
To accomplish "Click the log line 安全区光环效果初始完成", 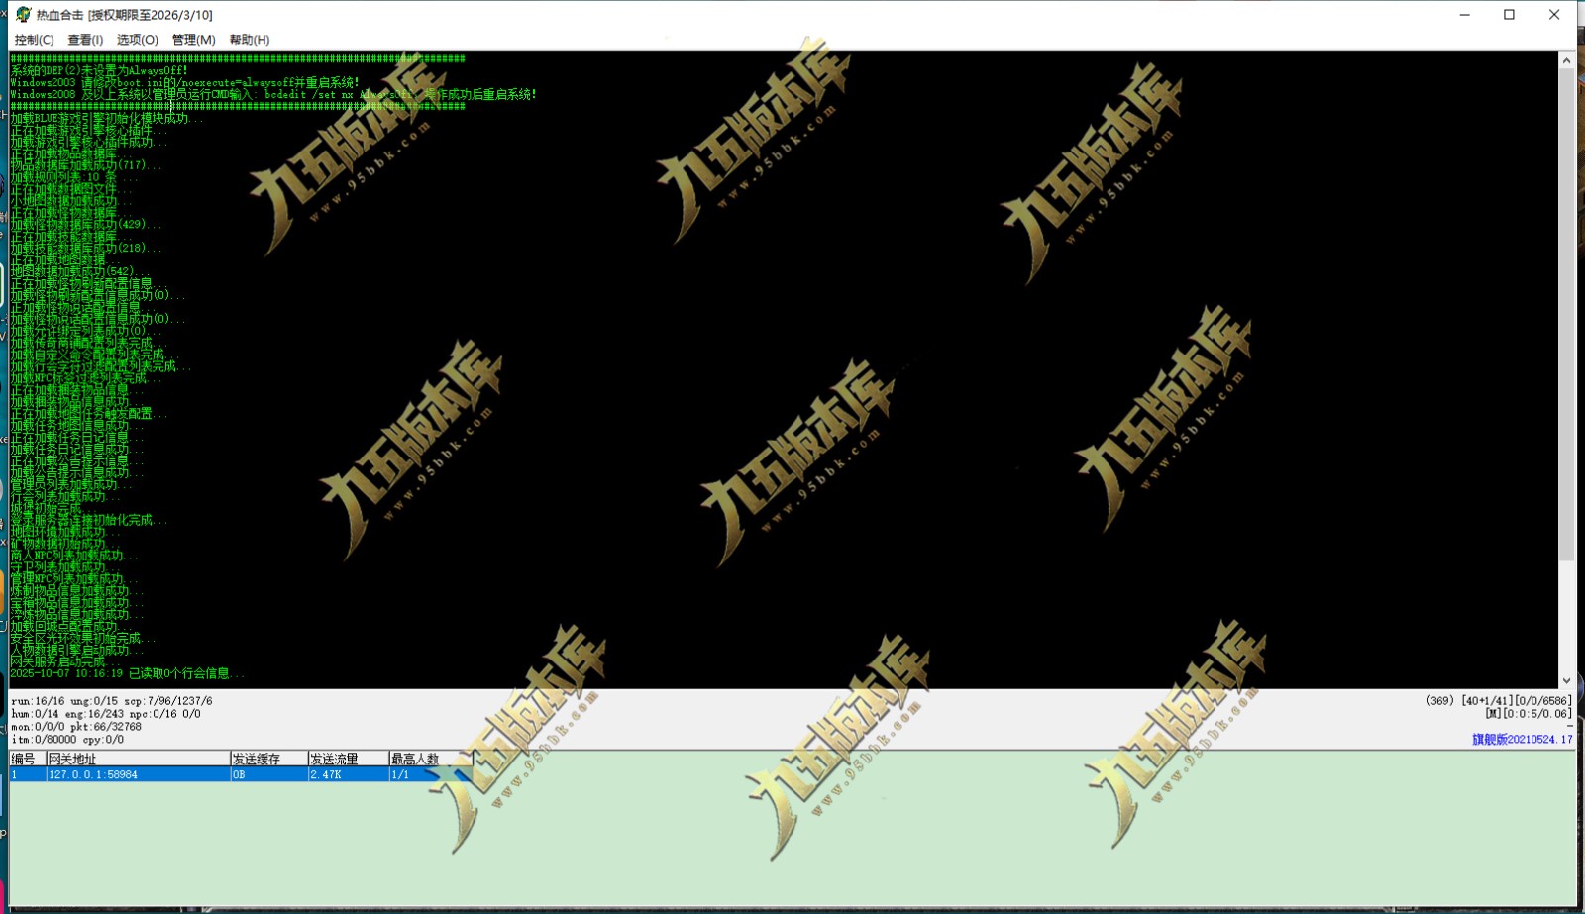I will click(82, 638).
